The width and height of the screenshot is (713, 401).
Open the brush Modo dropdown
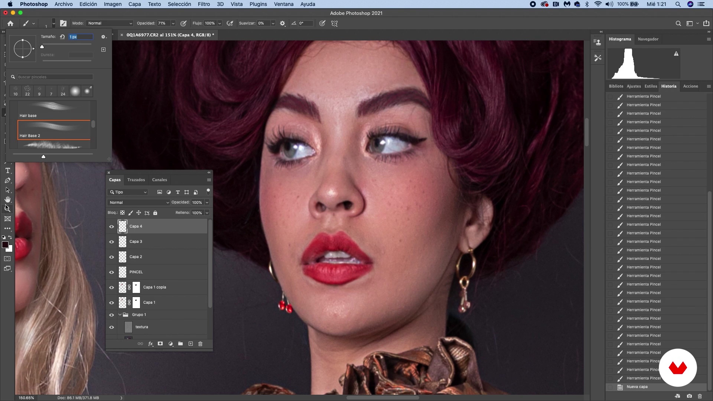pos(110,23)
